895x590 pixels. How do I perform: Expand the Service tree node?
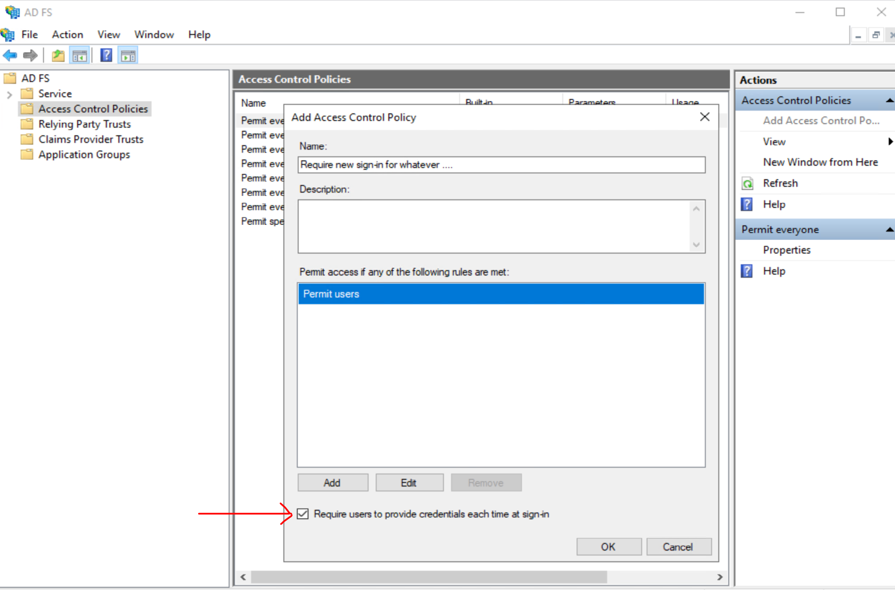point(9,94)
